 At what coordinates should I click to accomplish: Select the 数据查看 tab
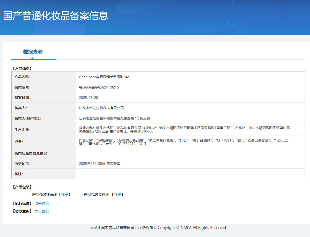point(33,52)
